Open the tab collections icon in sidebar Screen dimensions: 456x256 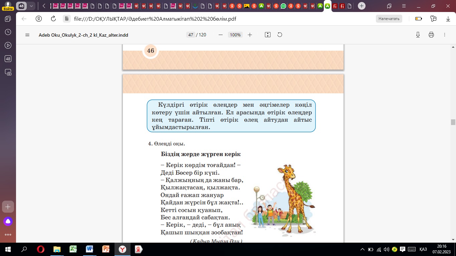8,19
